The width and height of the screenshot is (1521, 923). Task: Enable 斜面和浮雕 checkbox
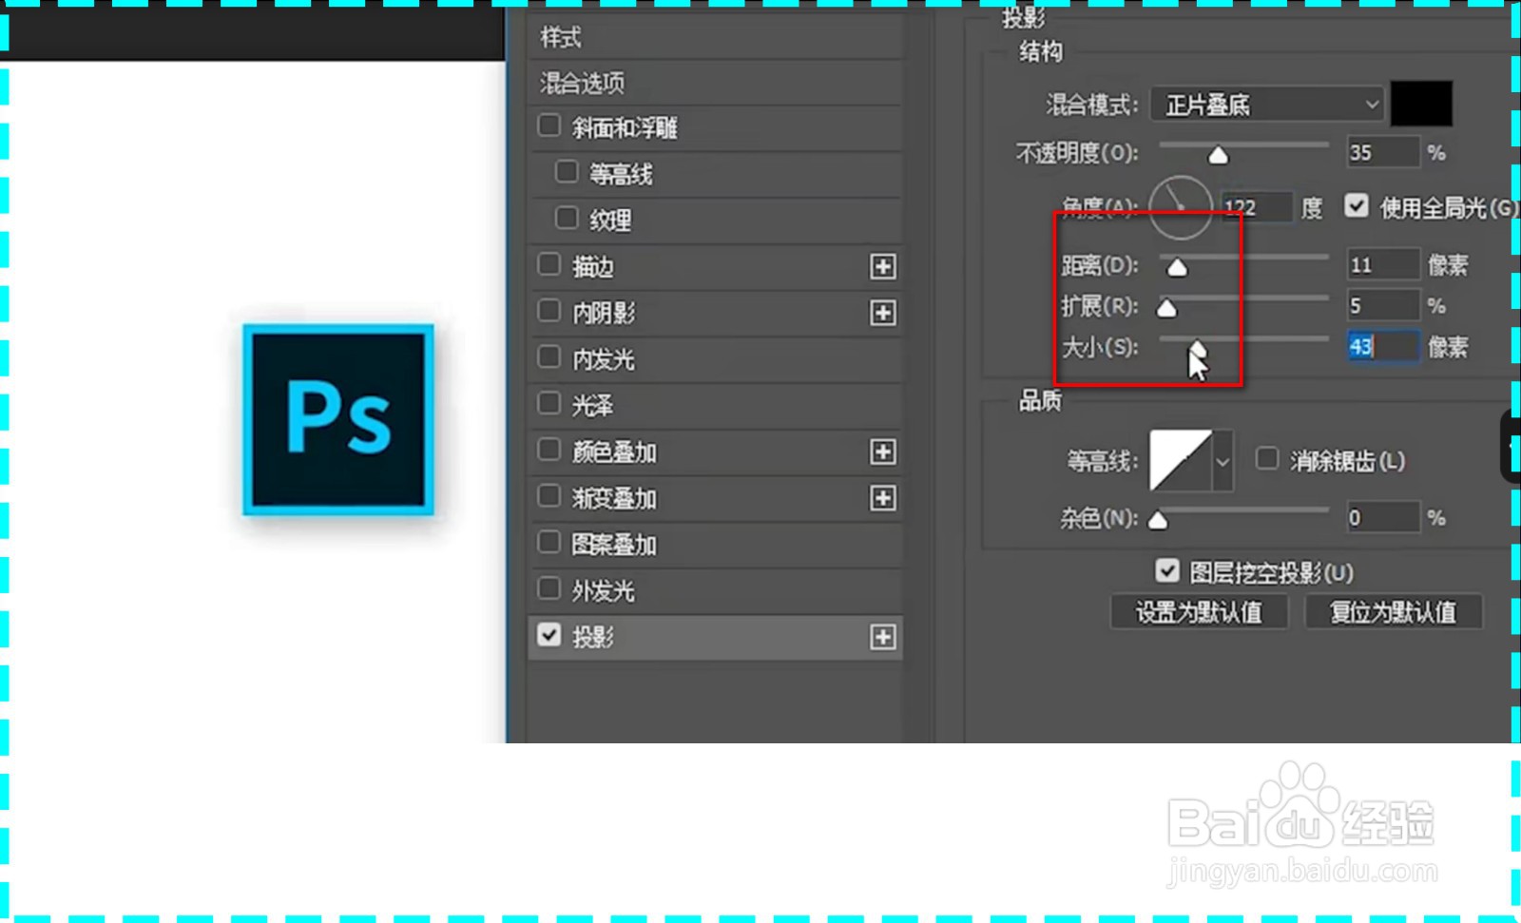(x=549, y=125)
